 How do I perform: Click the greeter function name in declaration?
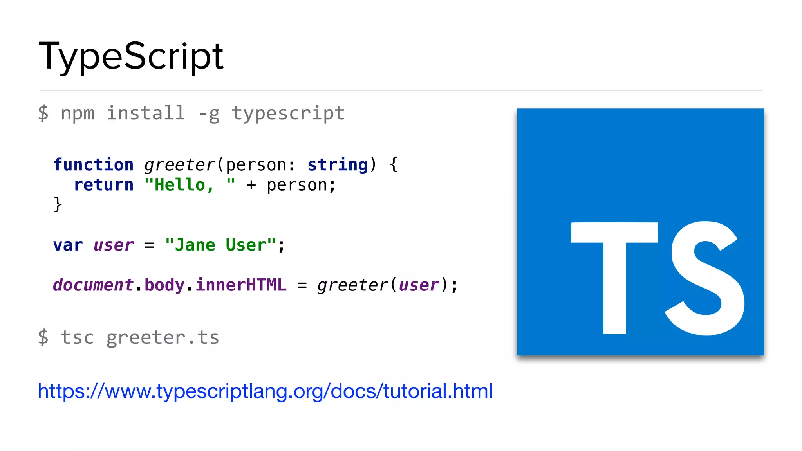point(180,165)
